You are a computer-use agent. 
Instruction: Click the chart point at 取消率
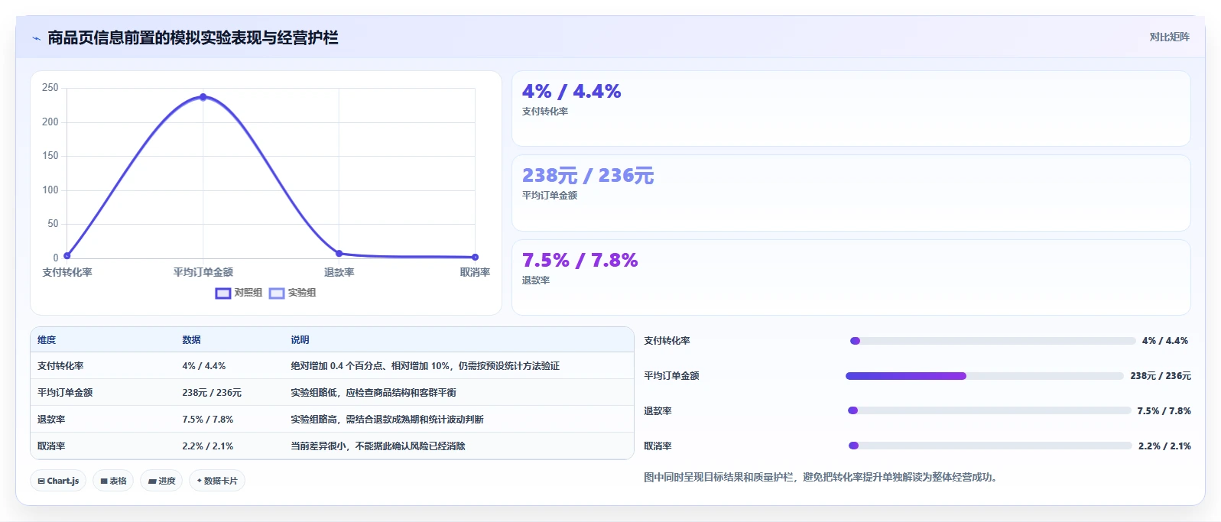(475, 257)
